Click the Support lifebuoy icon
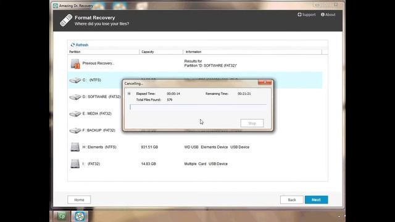This screenshot has height=222, width=395. tap(299, 15)
